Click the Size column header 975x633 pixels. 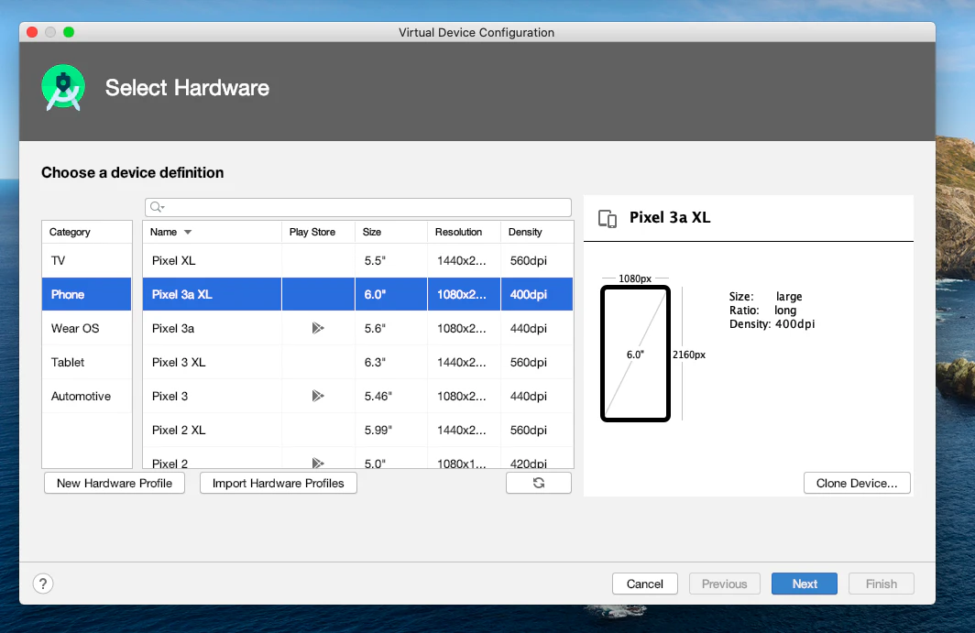391,232
